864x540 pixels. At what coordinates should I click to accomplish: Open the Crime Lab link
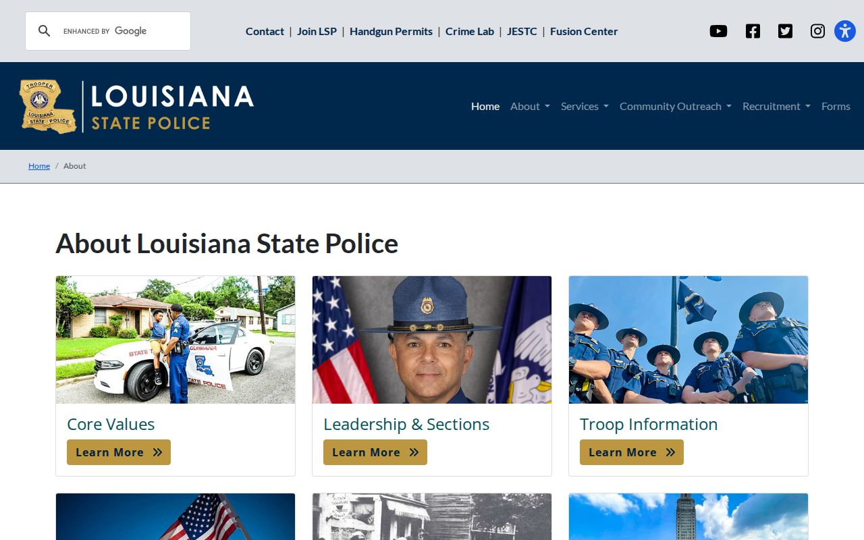point(470,31)
